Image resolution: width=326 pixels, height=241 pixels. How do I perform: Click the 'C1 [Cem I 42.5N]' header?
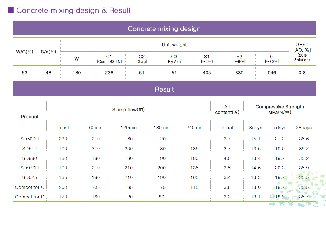(109, 59)
